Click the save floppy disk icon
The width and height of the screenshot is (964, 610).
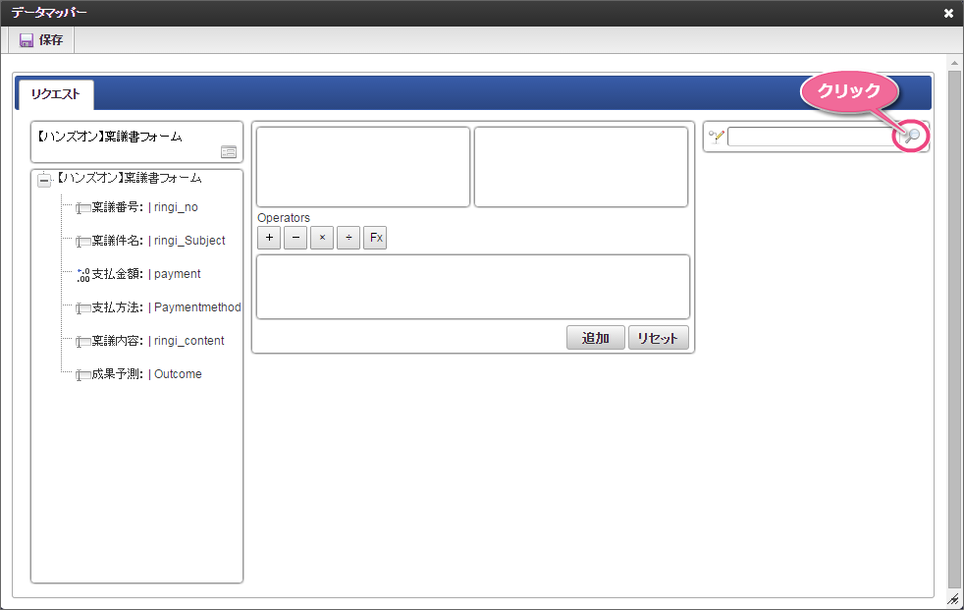(x=26, y=40)
